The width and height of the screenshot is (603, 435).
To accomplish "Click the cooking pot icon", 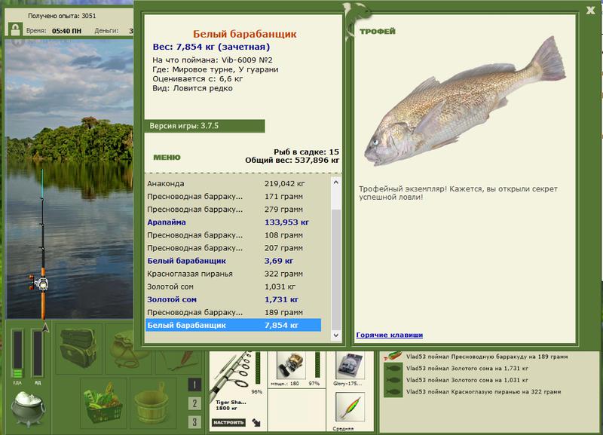I will pos(28,409).
